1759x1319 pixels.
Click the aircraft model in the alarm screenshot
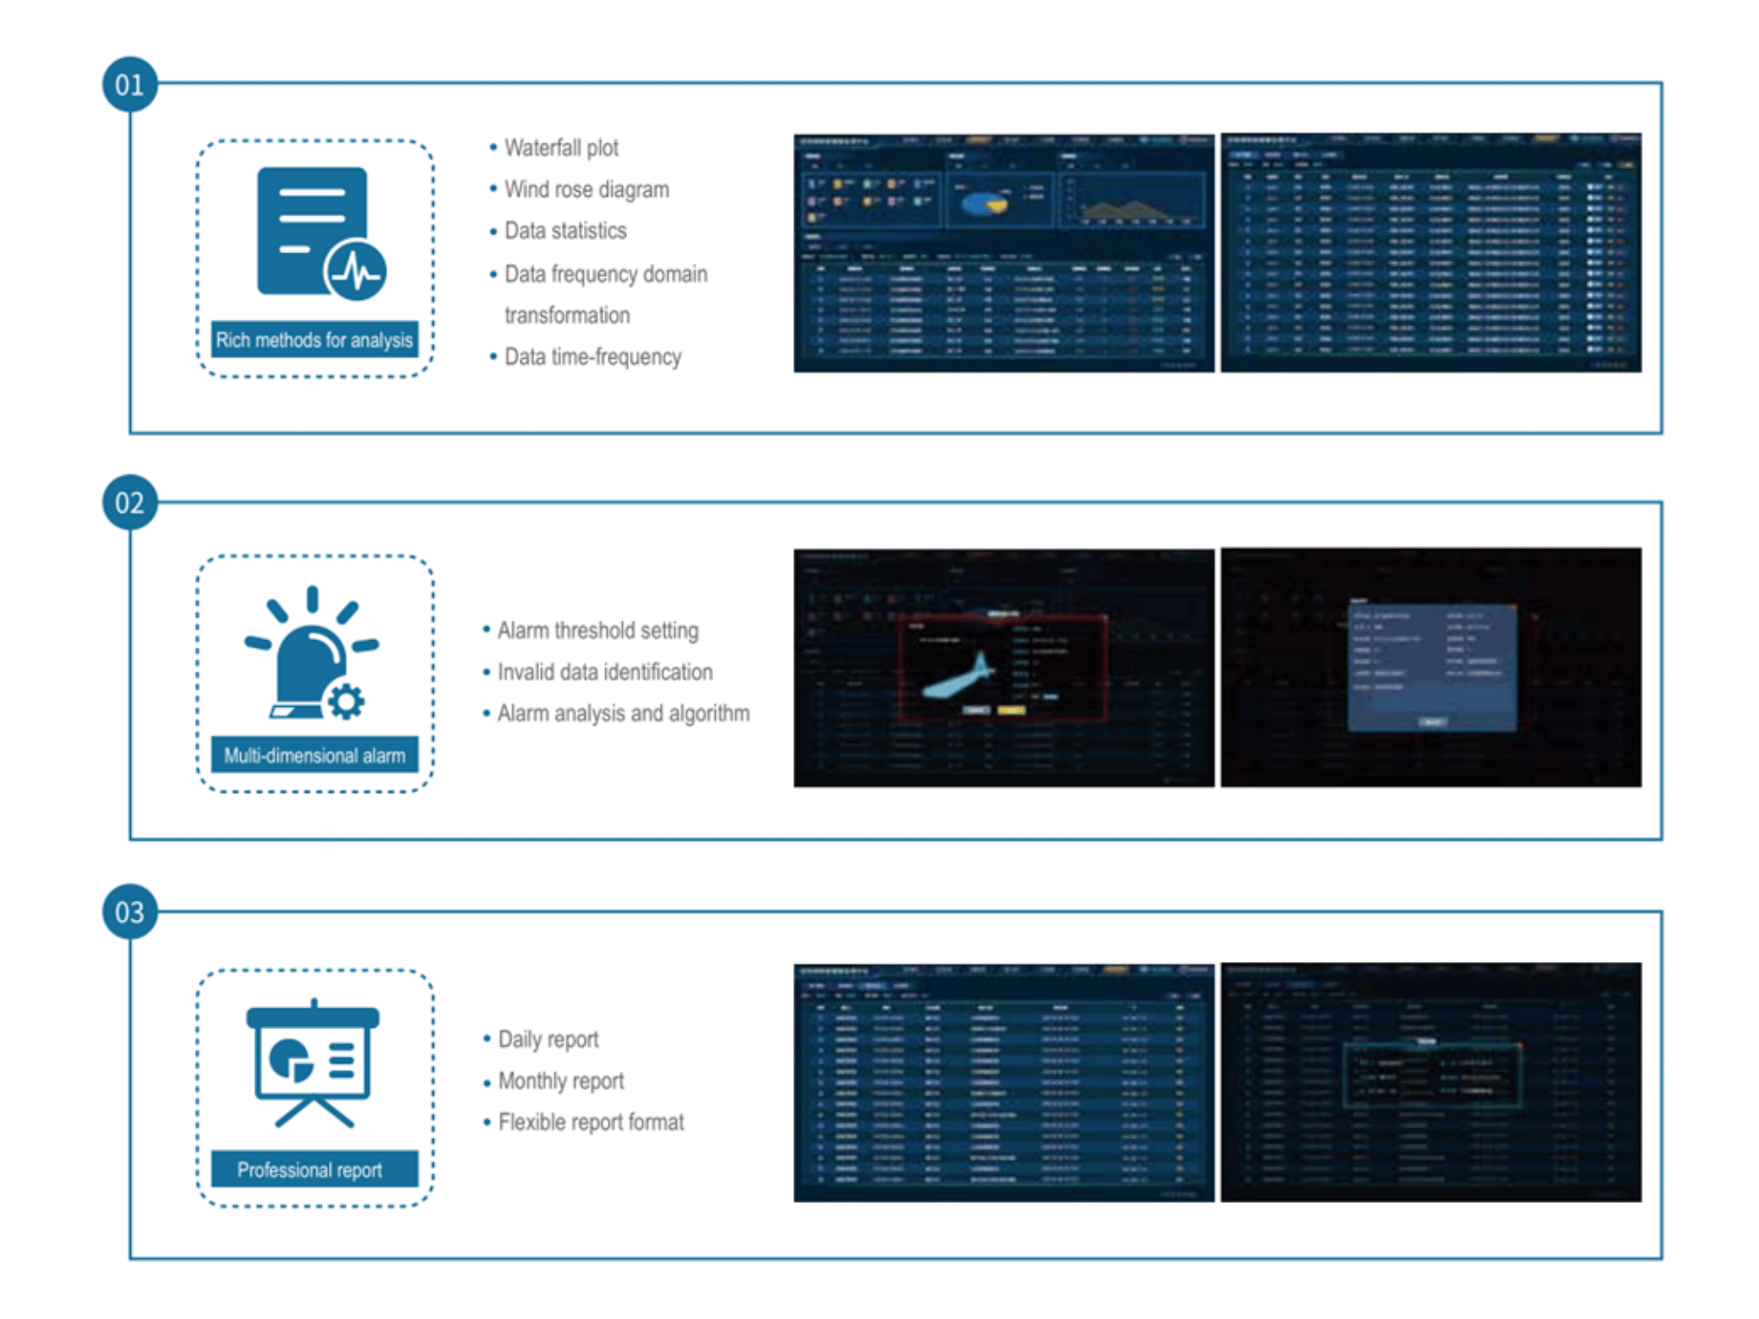tap(959, 675)
